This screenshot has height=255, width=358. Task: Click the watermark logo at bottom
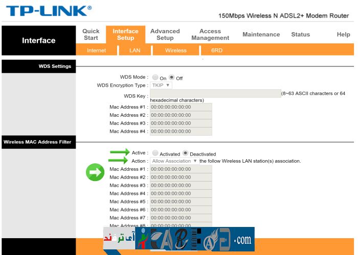point(179,239)
